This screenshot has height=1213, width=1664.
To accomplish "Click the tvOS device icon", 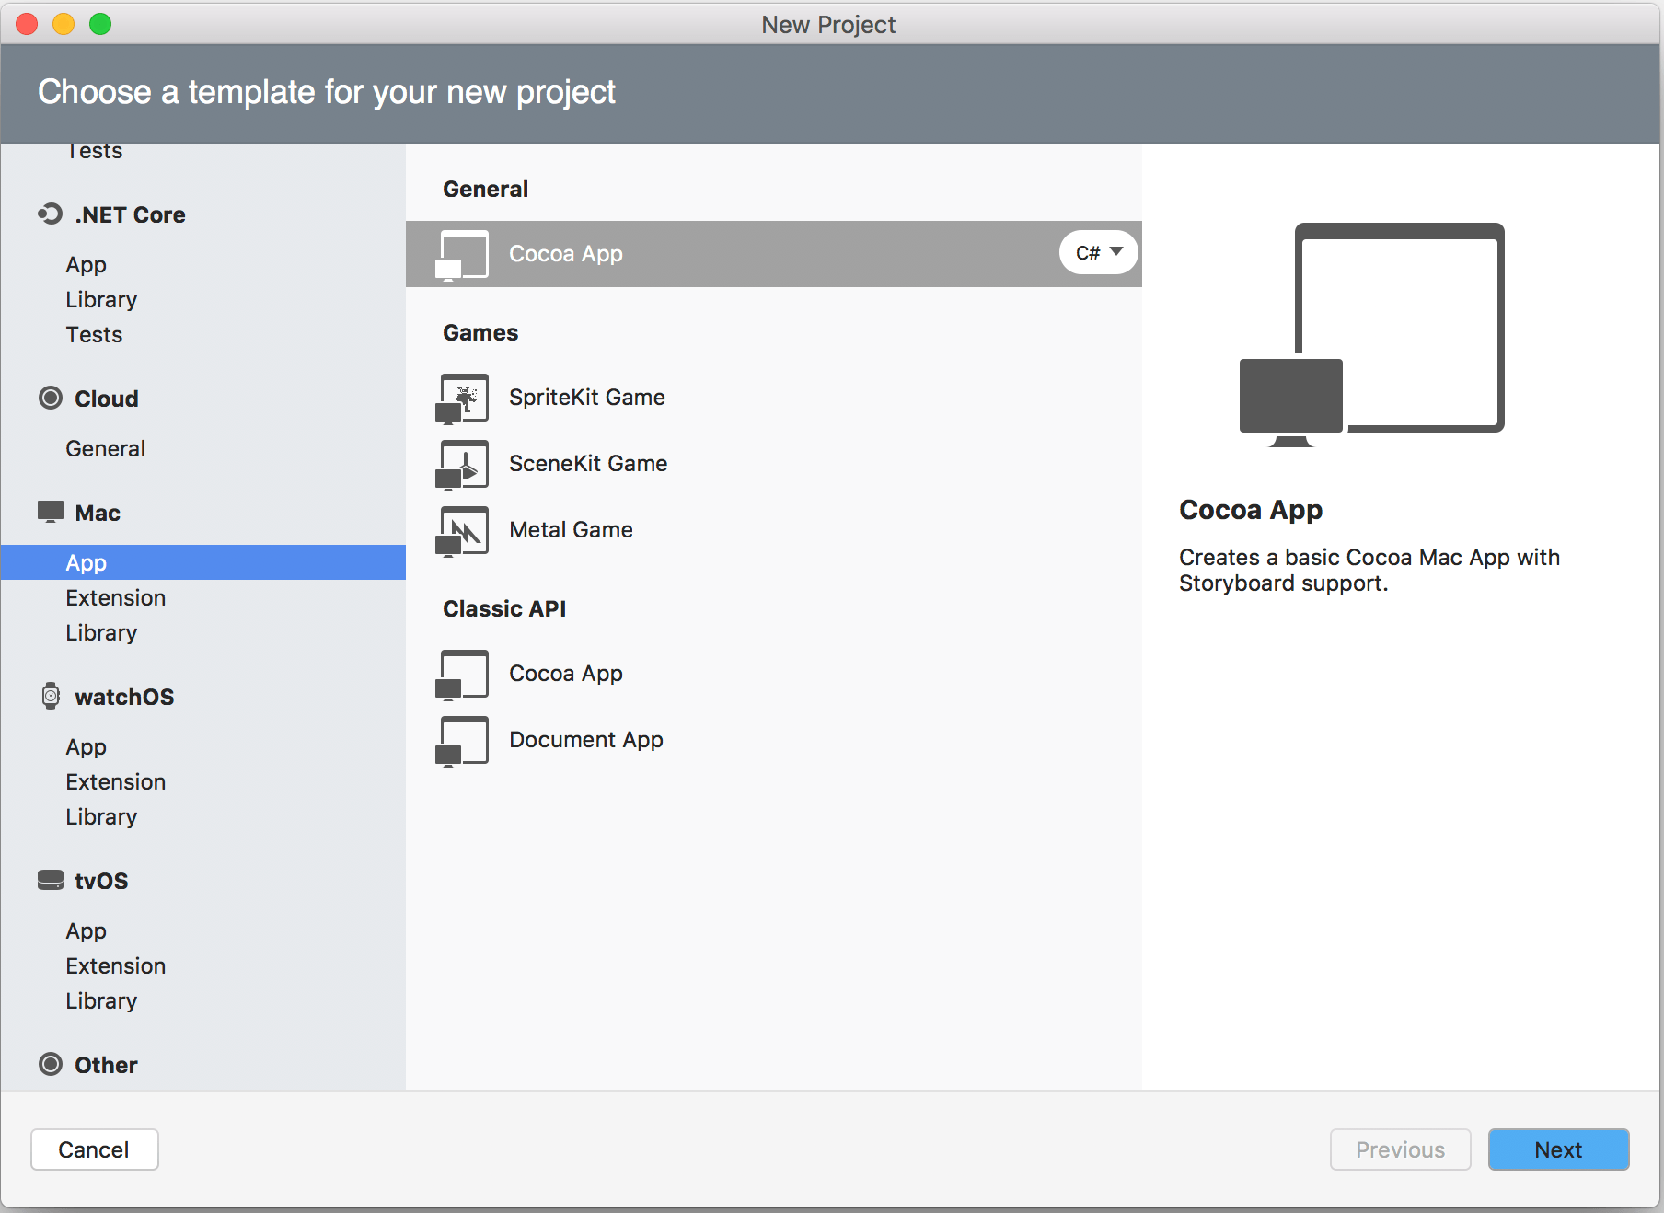I will pos(51,880).
